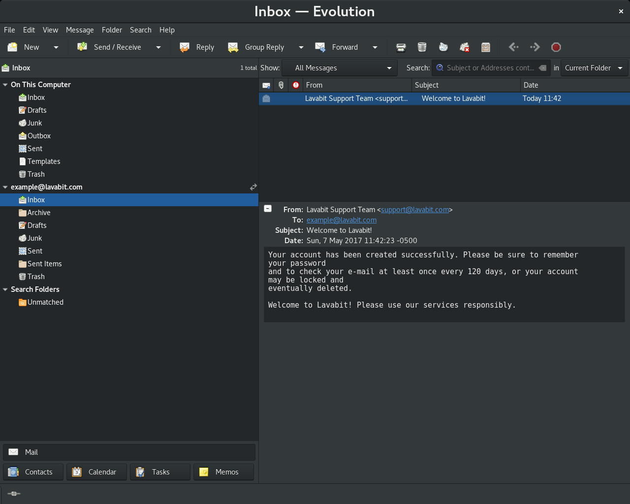The image size is (630, 504).
Task: Sort messages by From column
Action: (357, 85)
